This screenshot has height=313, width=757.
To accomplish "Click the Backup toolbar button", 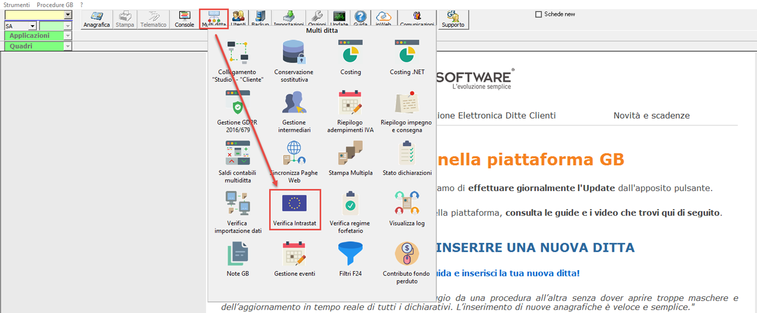I will point(260,19).
